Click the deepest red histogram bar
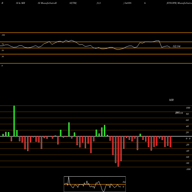192x192 pixels. (118, 151)
